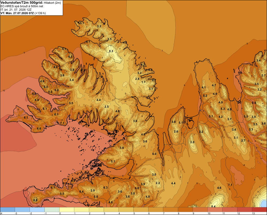Screen dimensions: 267x215
Task: Click the initial time line 'IT: þri. 21. 07. 2026 12Z'
Action: click(16, 10)
